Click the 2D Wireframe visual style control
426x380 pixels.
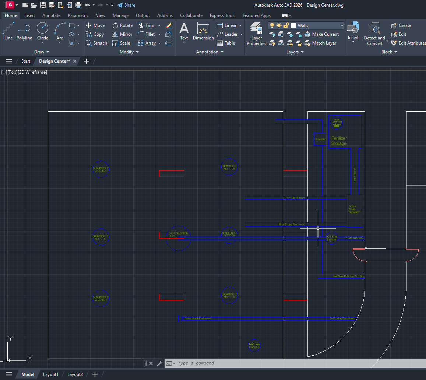pyautogui.click(x=32, y=72)
